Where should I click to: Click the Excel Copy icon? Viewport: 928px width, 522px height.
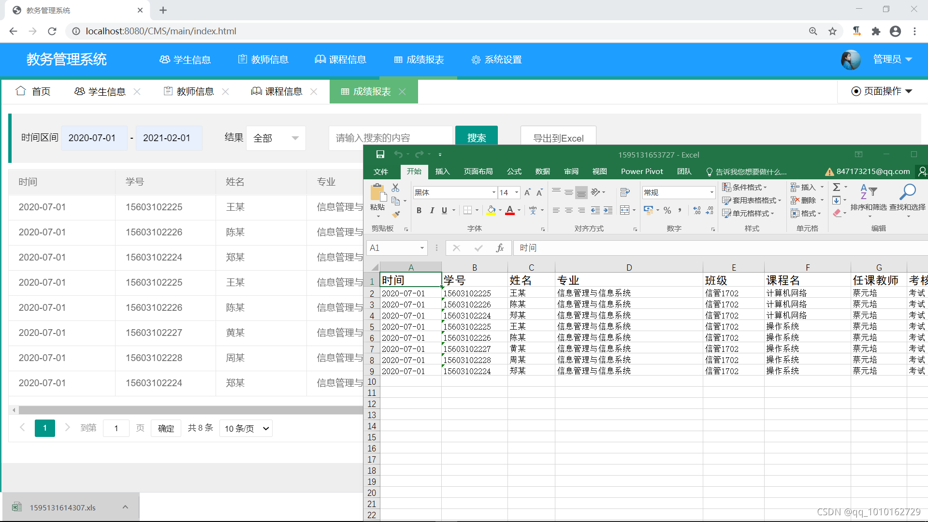tap(395, 201)
